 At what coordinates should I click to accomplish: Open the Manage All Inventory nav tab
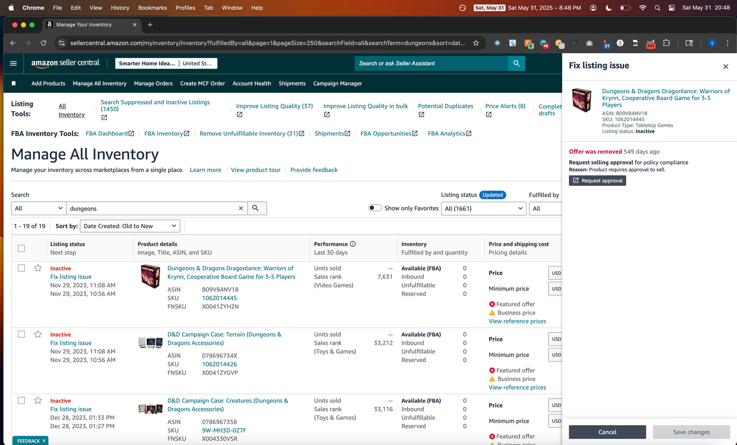[99, 84]
